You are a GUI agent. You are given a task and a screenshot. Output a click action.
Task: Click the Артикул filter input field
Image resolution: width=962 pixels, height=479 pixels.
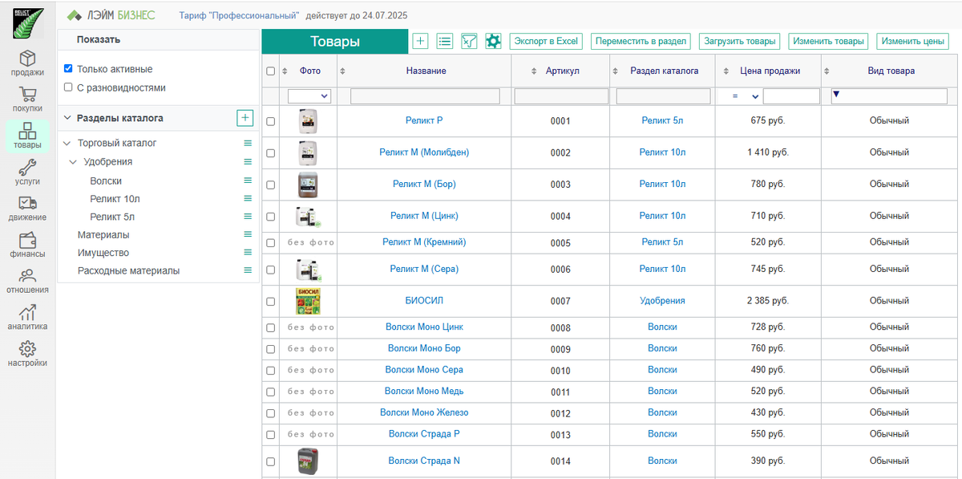pyautogui.click(x=560, y=96)
